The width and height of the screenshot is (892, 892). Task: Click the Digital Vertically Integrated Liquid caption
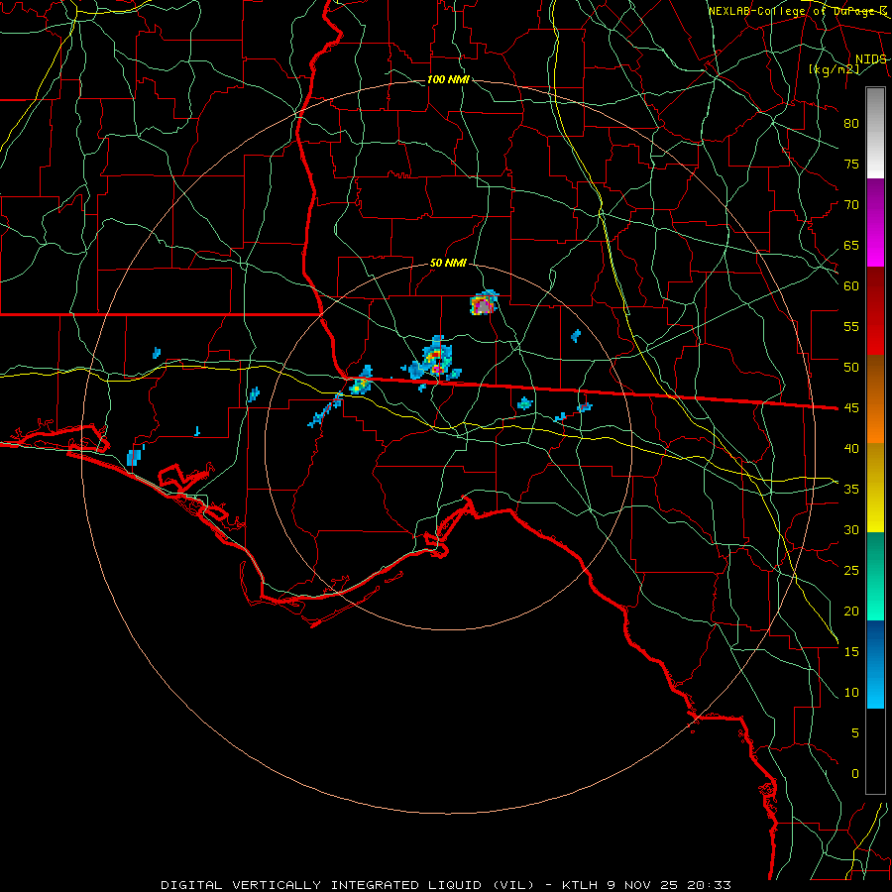point(446,885)
